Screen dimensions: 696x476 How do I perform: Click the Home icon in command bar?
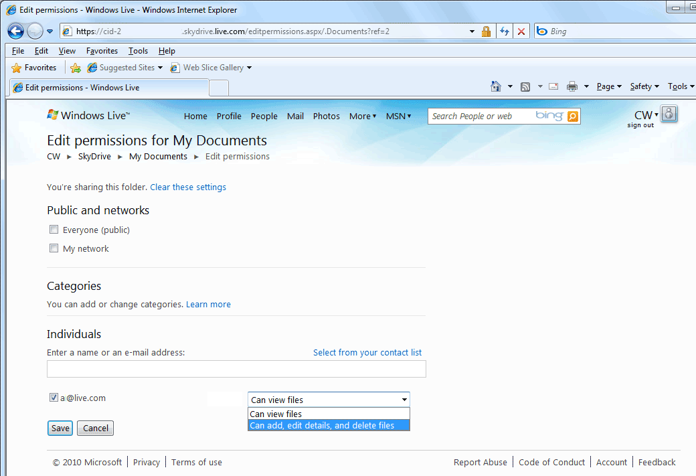(x=496, y=86)
